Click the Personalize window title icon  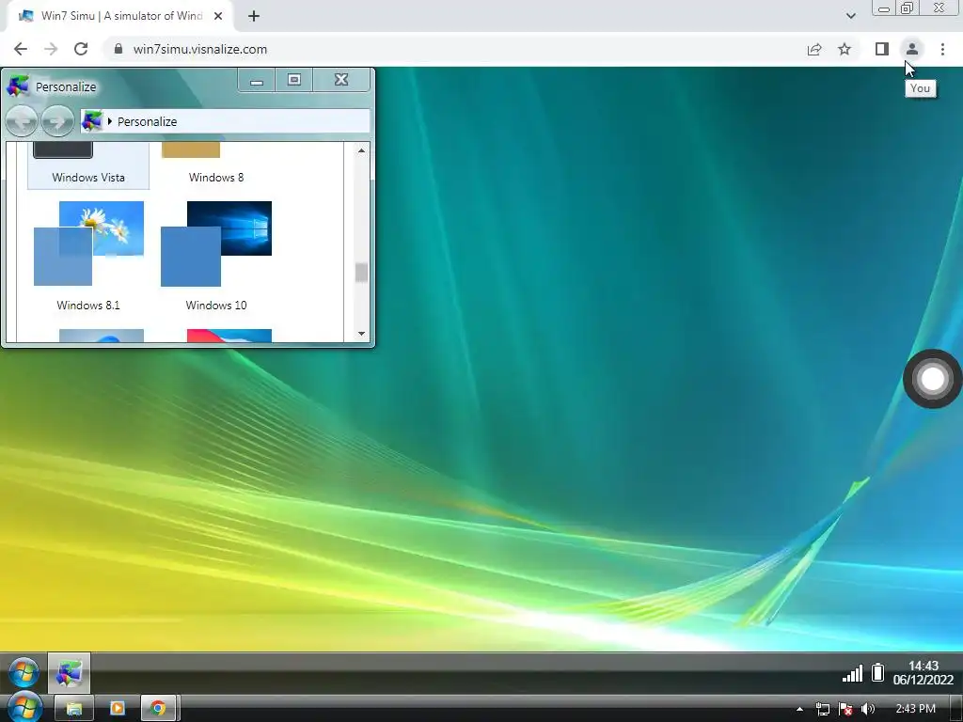click(17, 86)
